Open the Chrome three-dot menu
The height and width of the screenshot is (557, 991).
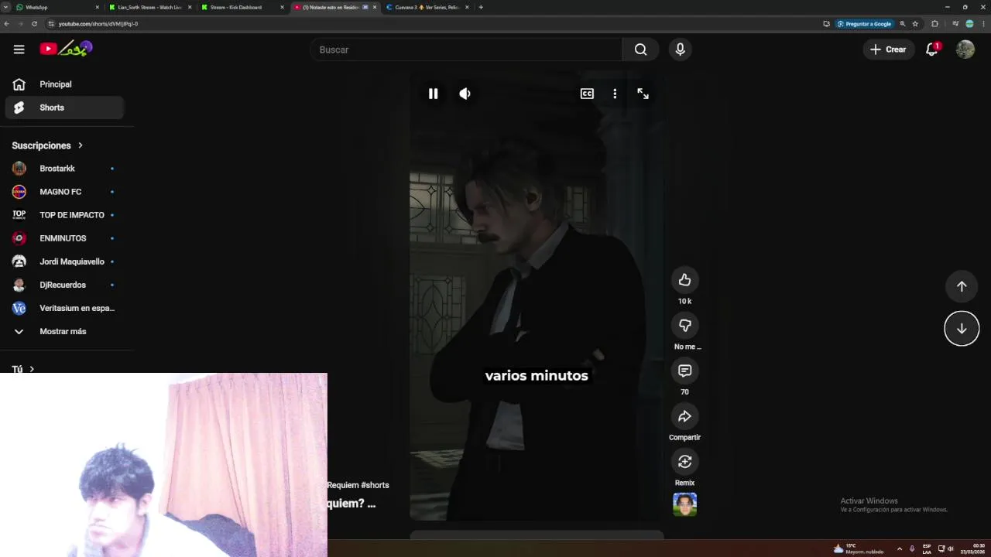point(983,24)
